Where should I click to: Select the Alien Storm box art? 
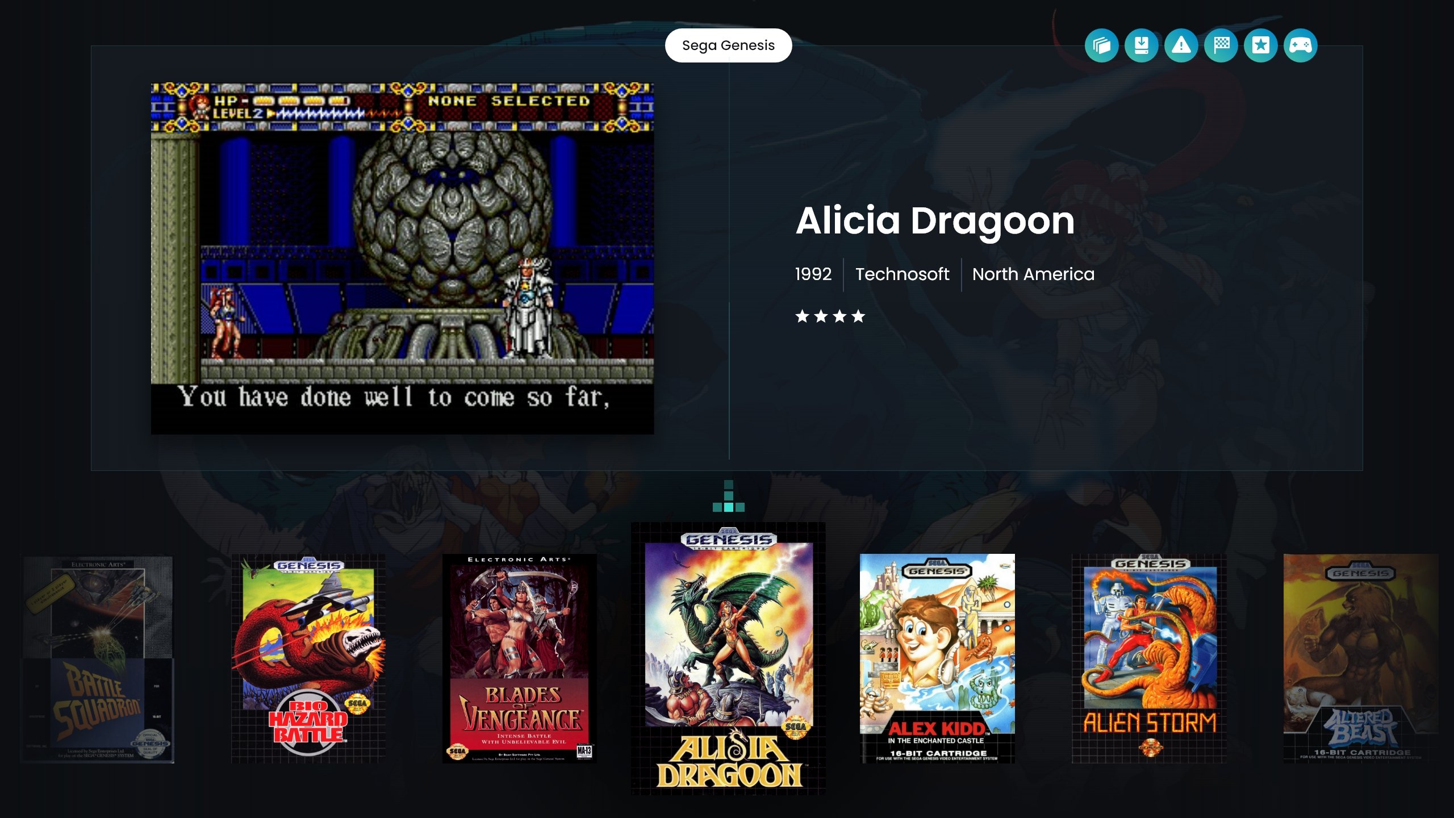(1149, 658)
